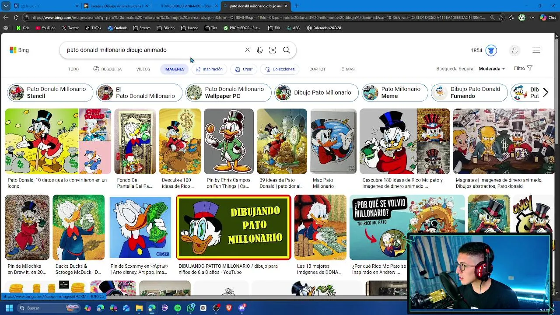Screen dimensions: 560x315
Task: Open the Paletools v26.0.28 bookmark
Action: tap(324, 28)
